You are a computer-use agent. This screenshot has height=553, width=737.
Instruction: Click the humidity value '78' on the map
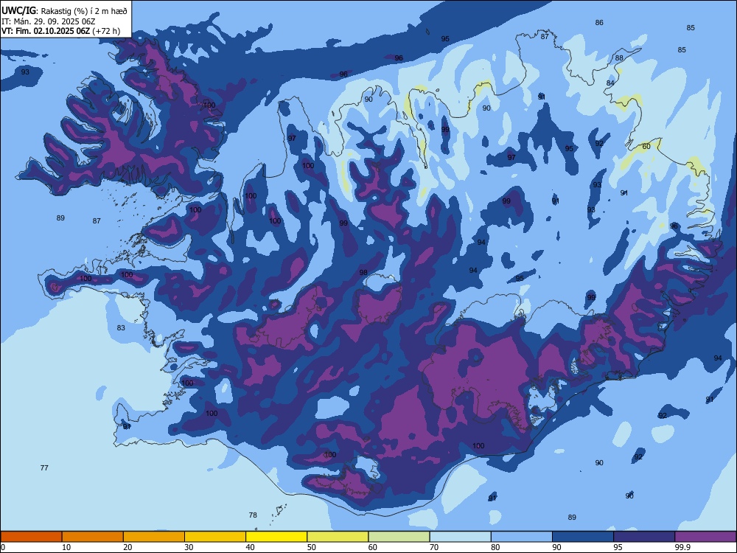click(x=253, y=515)
